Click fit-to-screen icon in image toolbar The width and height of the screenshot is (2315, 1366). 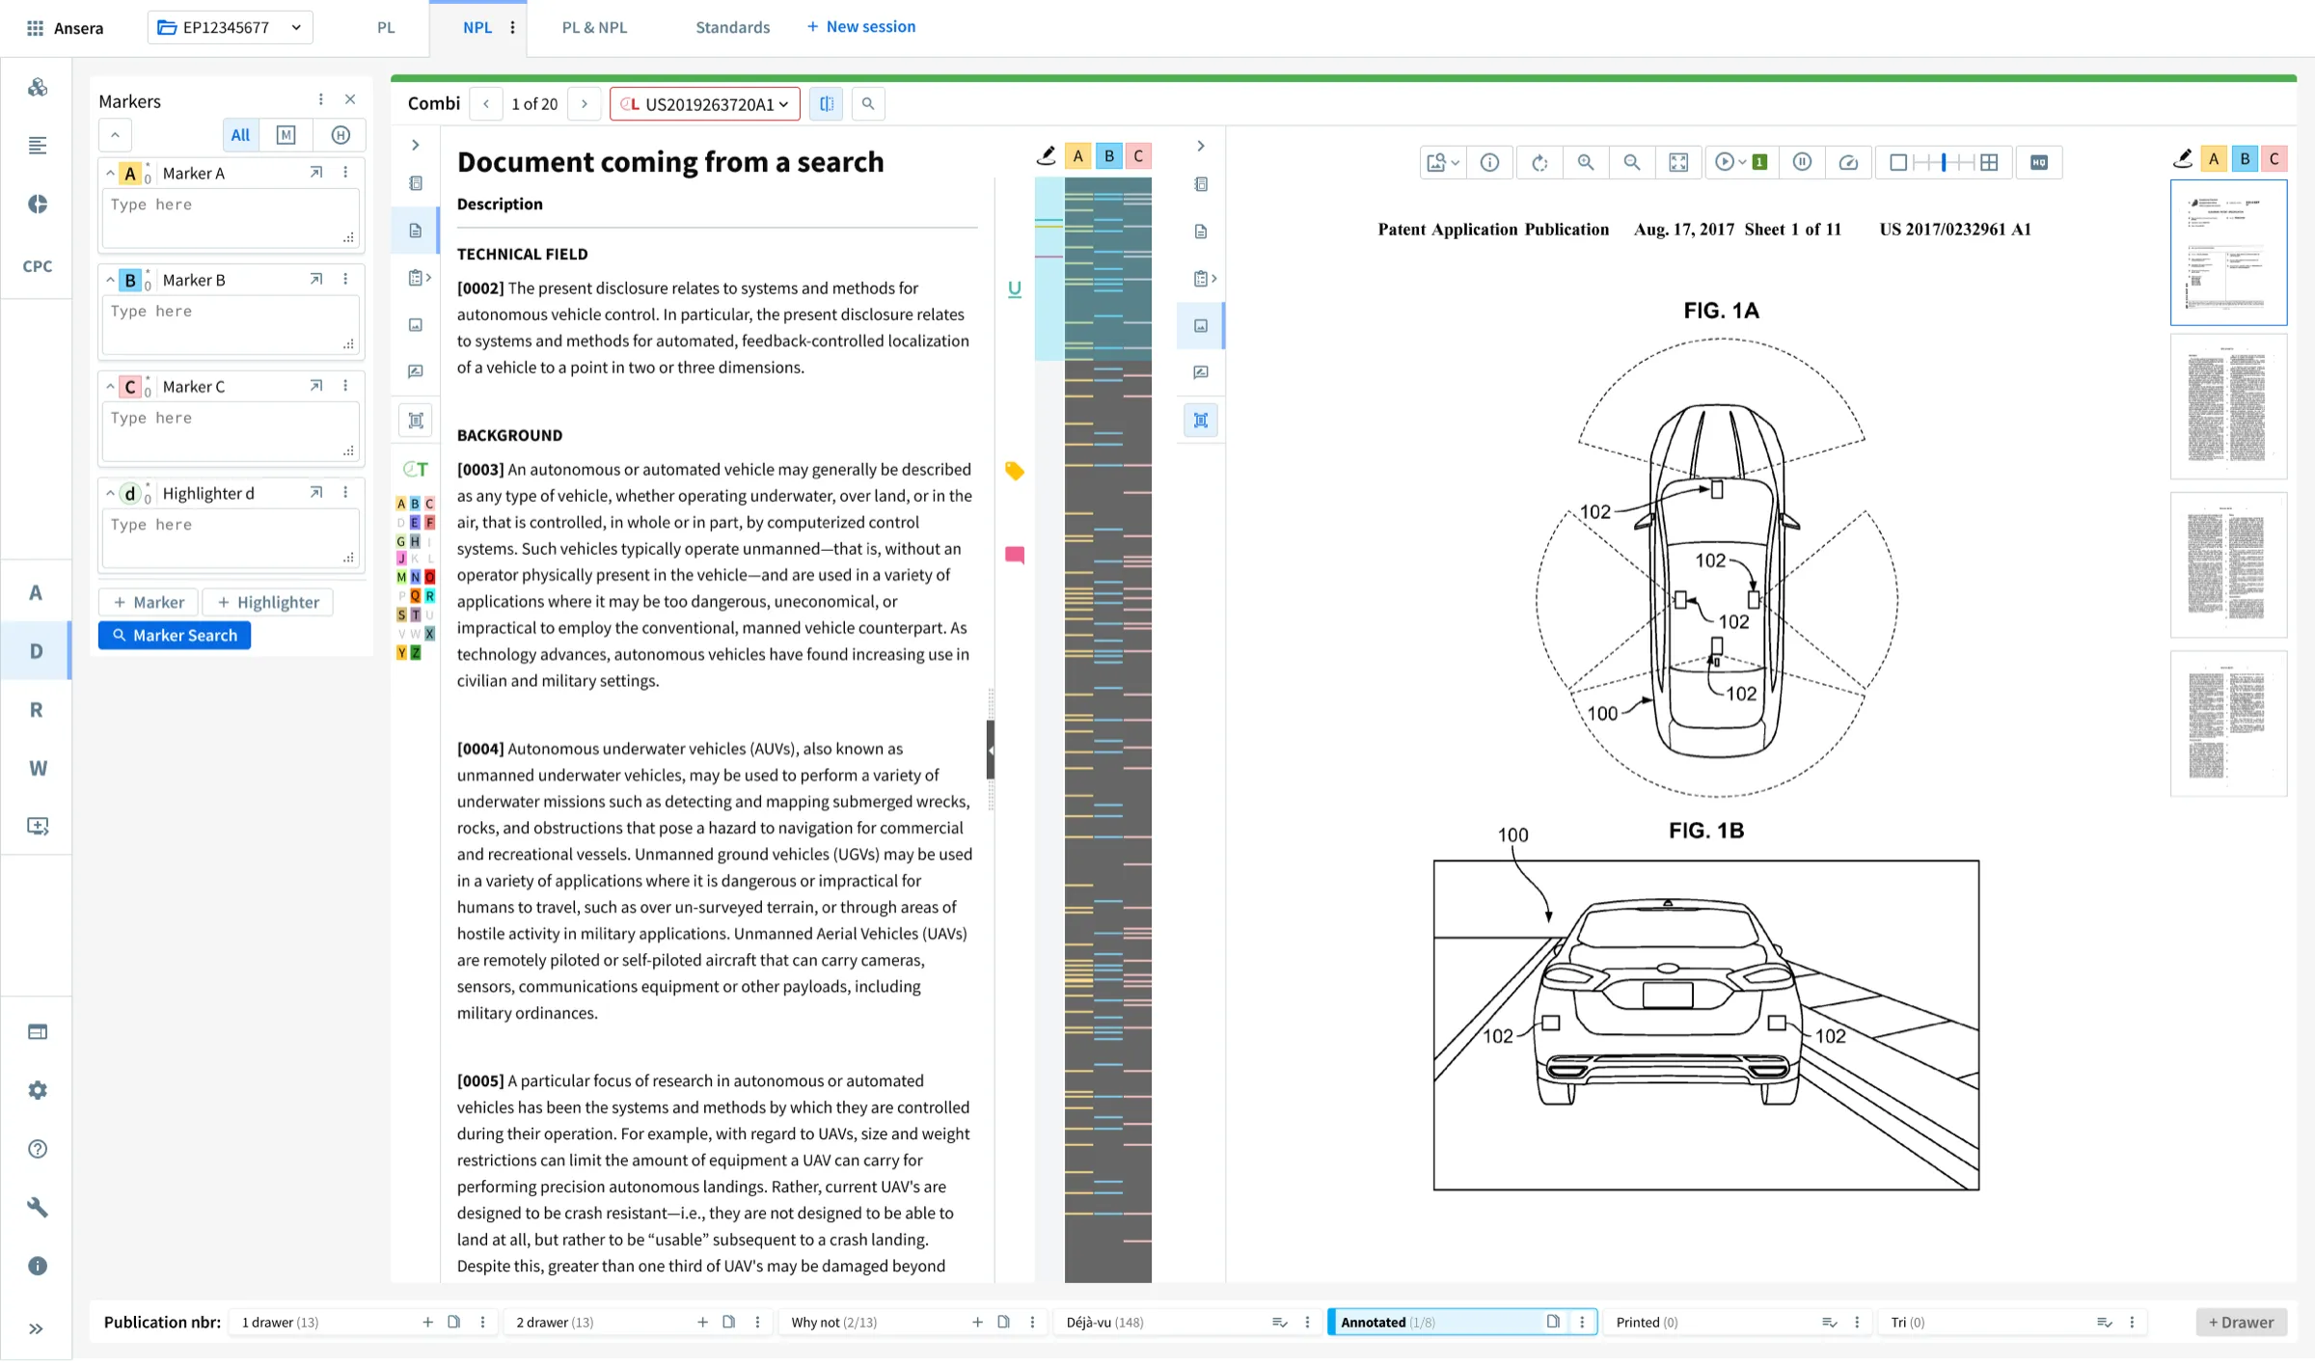(1678, 163)
